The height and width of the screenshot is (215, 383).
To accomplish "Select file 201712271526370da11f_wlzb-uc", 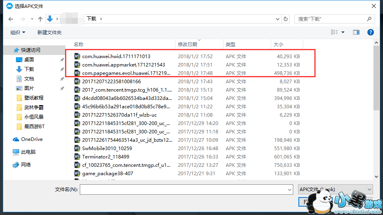I will click(x=119, y=115).
